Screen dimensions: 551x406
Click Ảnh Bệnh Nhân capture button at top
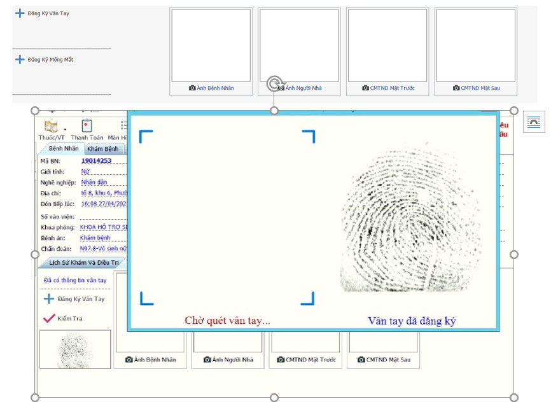coord(211,88)
